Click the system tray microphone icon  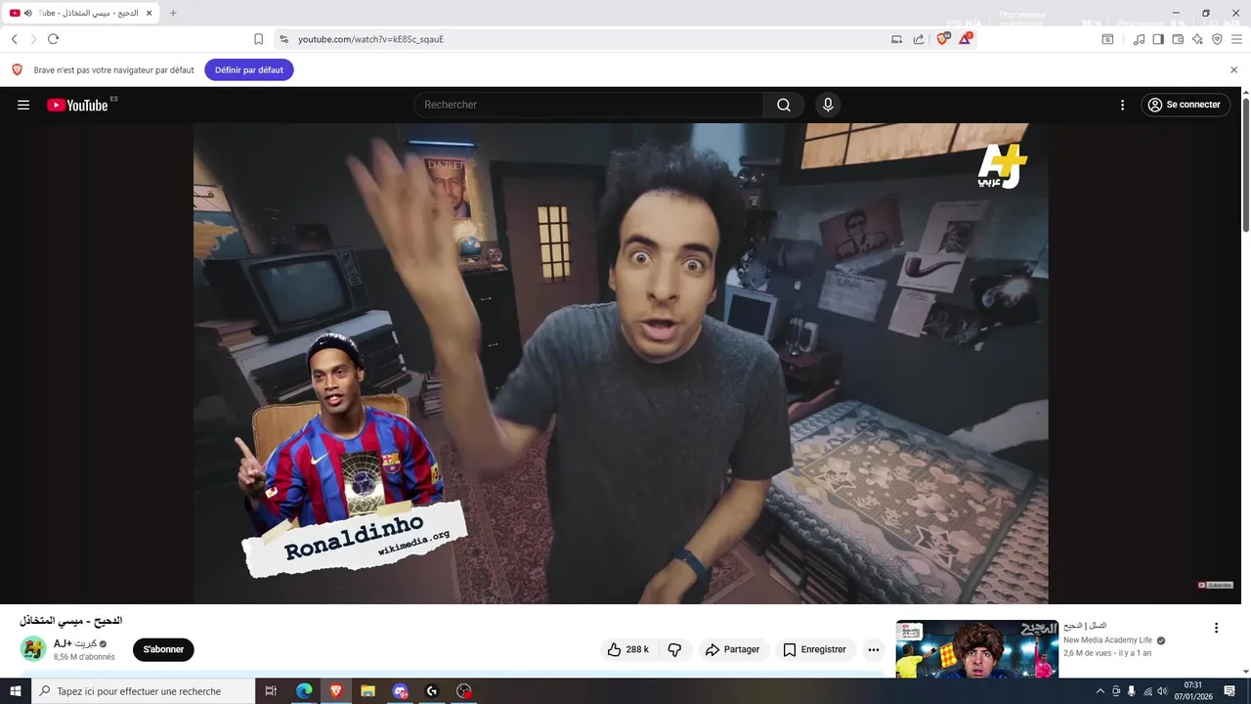tap(1132, 691)
